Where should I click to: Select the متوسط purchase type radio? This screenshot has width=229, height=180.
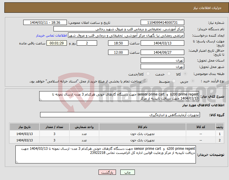click(174, 81)
